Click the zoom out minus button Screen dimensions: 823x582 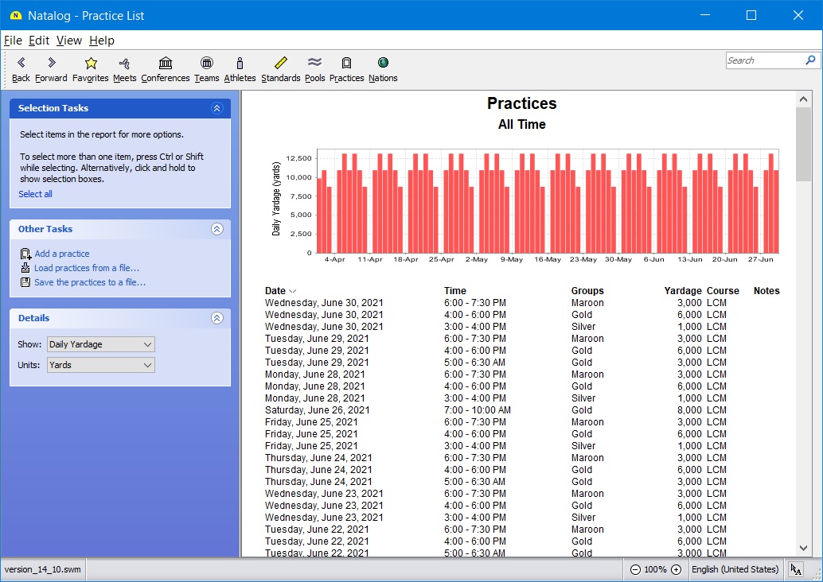coord(634,569)
